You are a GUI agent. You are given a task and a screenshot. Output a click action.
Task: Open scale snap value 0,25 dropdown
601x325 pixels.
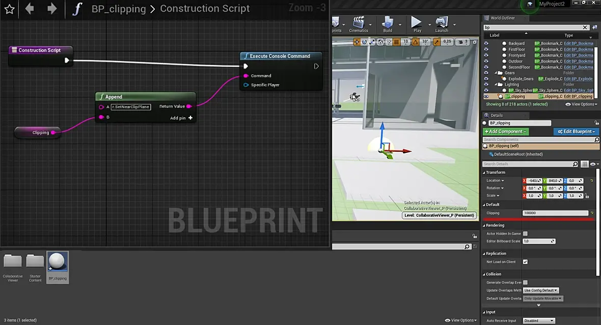tap(447, 41)
